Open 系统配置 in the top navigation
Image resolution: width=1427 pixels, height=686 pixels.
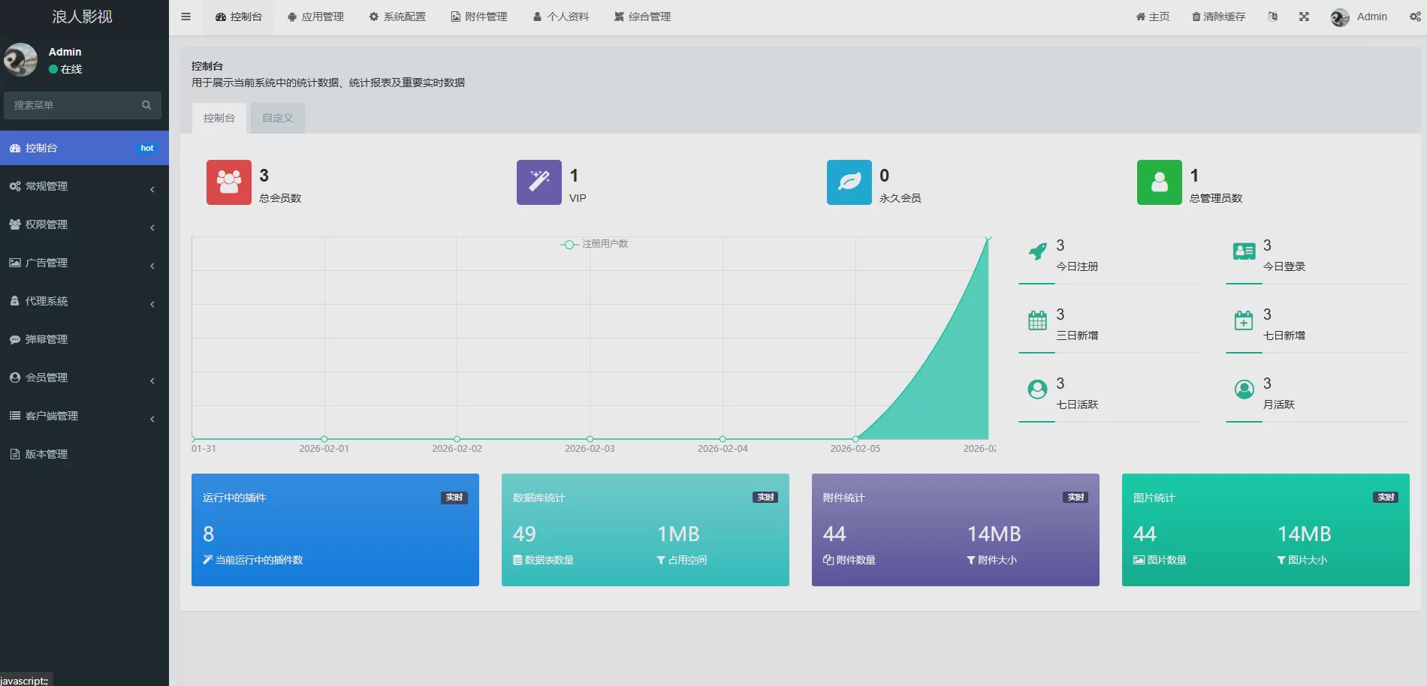click(397, 17)
